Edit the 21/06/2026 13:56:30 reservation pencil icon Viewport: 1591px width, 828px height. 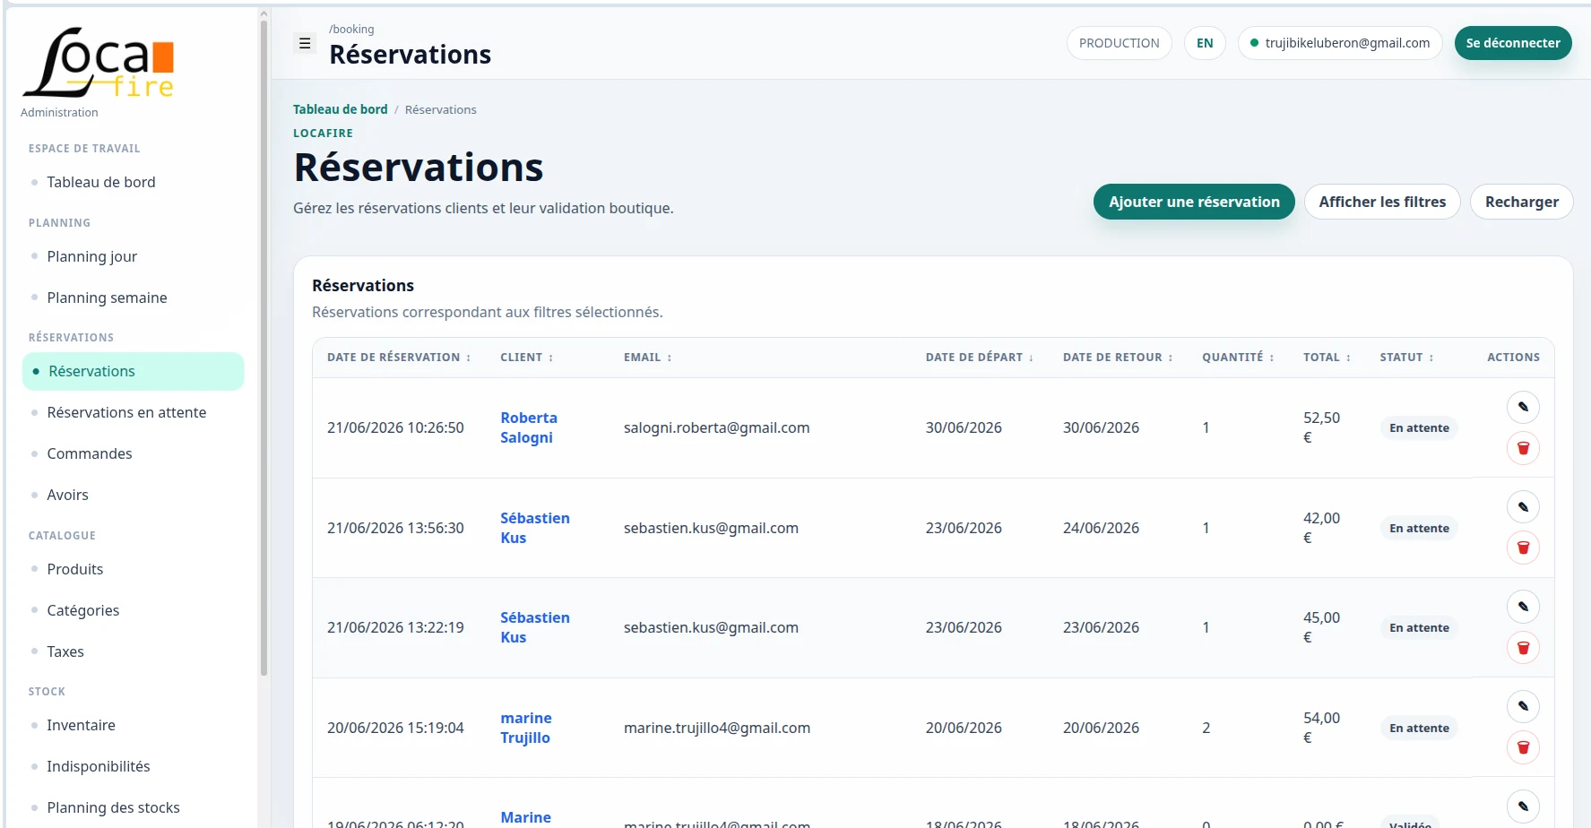point(1523,507)
